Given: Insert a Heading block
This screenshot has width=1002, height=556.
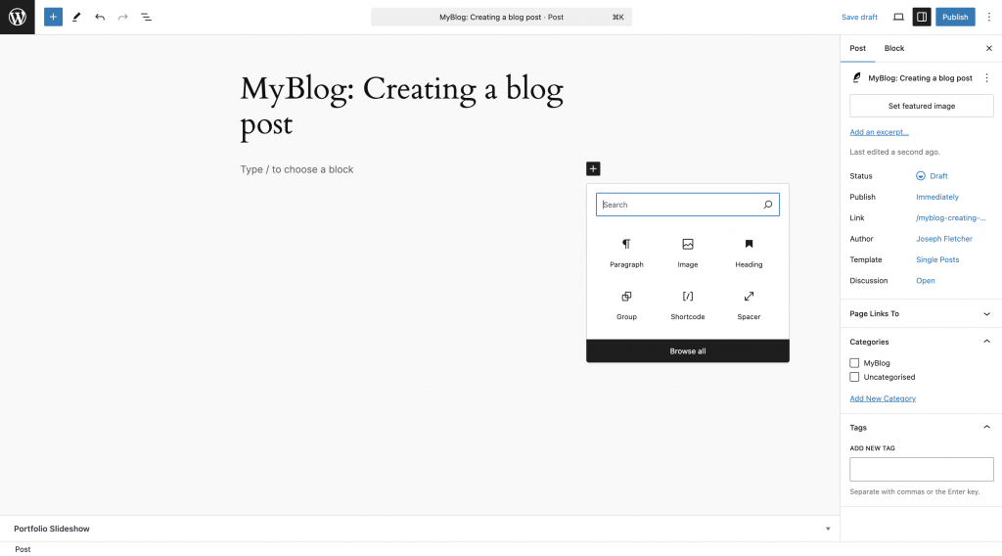Looking at the screenshot, I should coord(749,252).
